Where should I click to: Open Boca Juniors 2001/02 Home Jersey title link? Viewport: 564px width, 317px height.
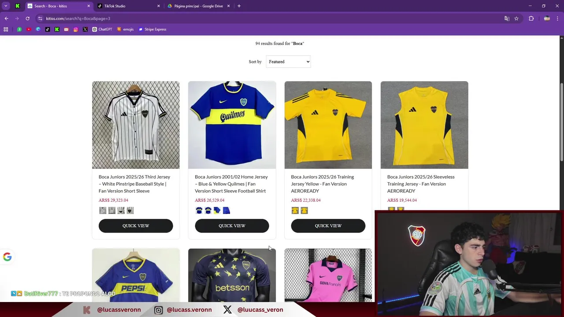[231, 184]
